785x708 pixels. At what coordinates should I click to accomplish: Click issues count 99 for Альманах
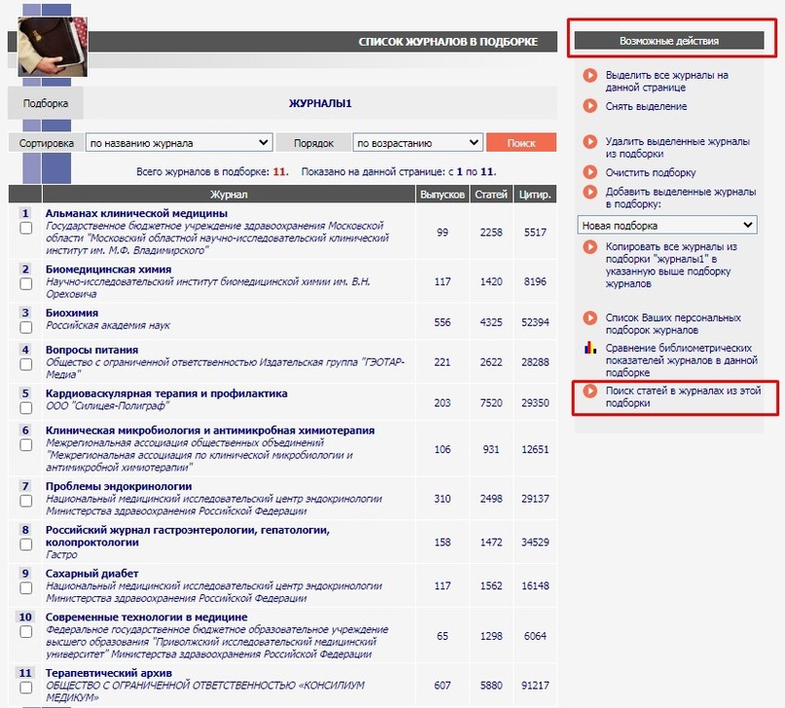click(442, 232)
